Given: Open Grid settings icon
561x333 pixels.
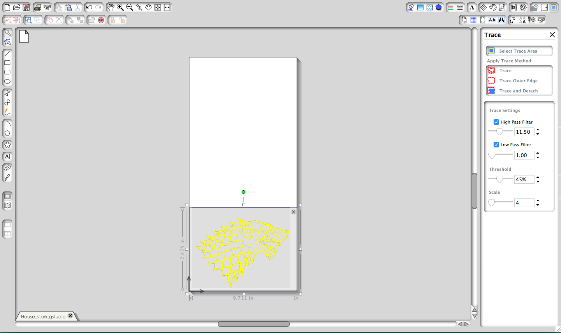Looking at the screenshot, I should 473,20.
